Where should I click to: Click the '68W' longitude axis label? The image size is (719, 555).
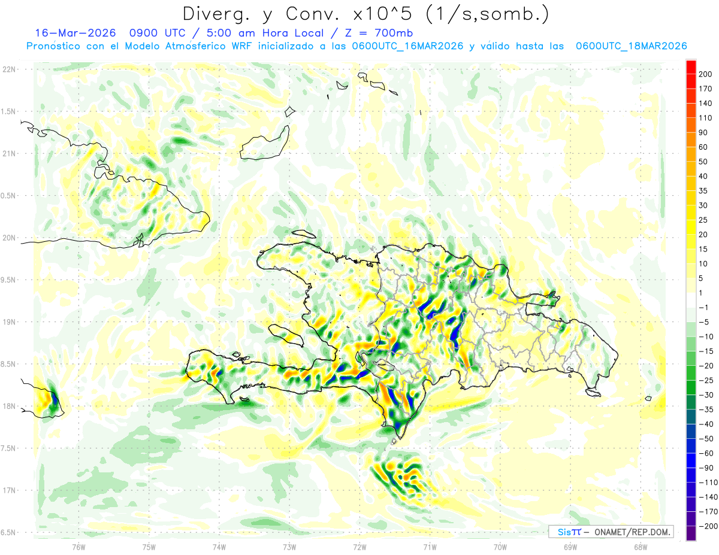(641, 546)
